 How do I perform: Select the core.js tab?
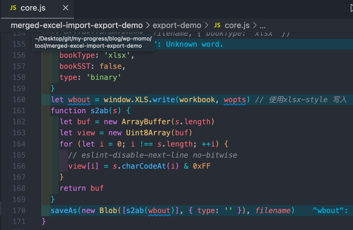[x=38, y=9]
